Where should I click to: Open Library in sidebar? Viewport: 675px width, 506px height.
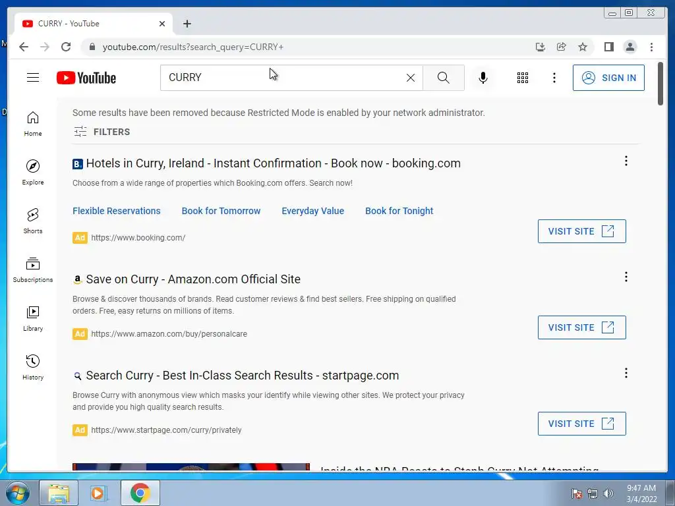pos(33,318)
